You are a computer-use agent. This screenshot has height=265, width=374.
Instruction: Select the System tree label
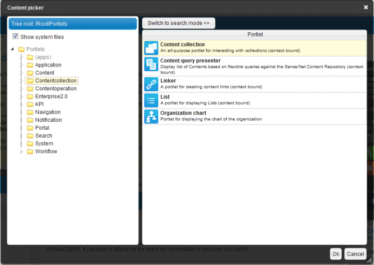coord(44,144)
